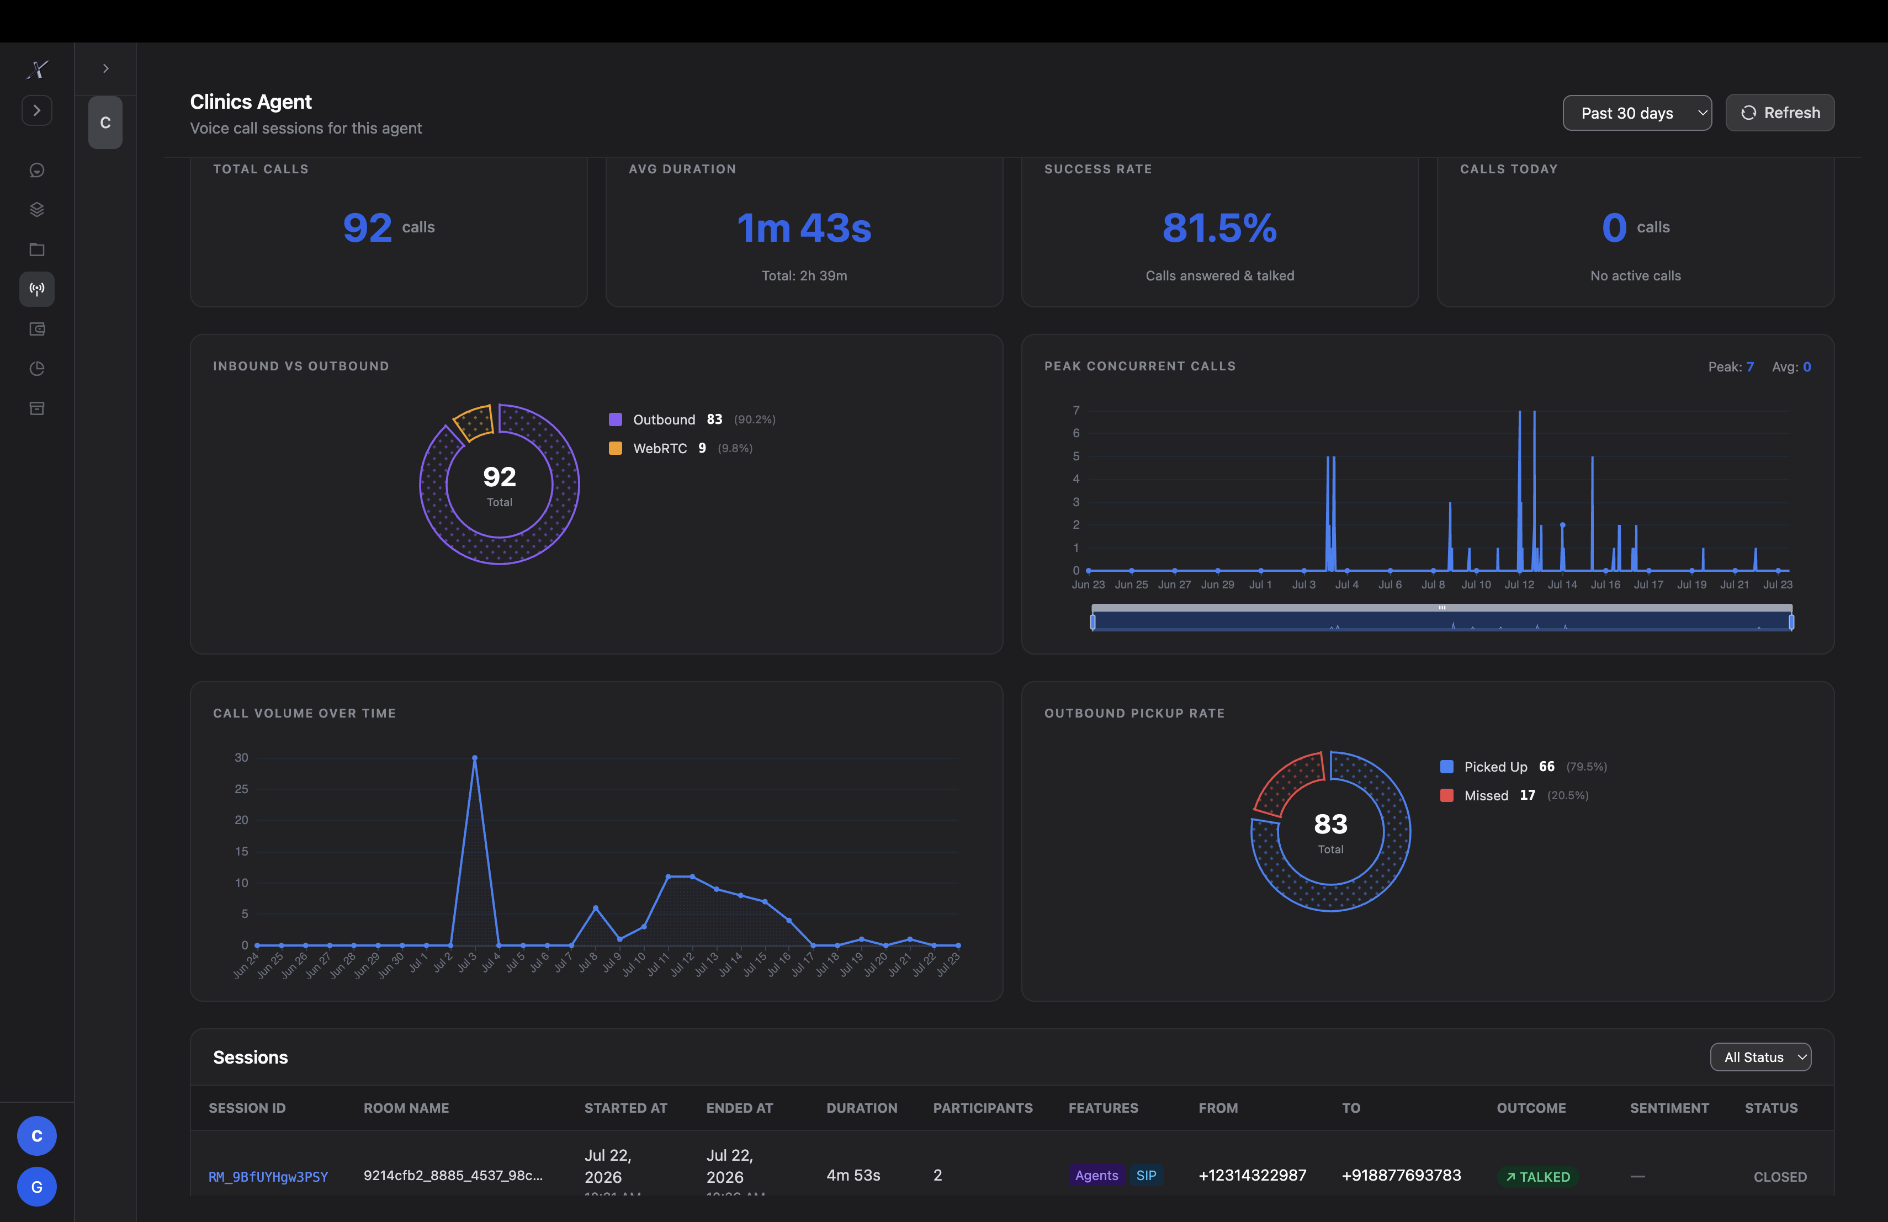The width and height of the screenshot is (1888, 1222).
Task: Click the X logo at top of sidebar
Action: 36,70
